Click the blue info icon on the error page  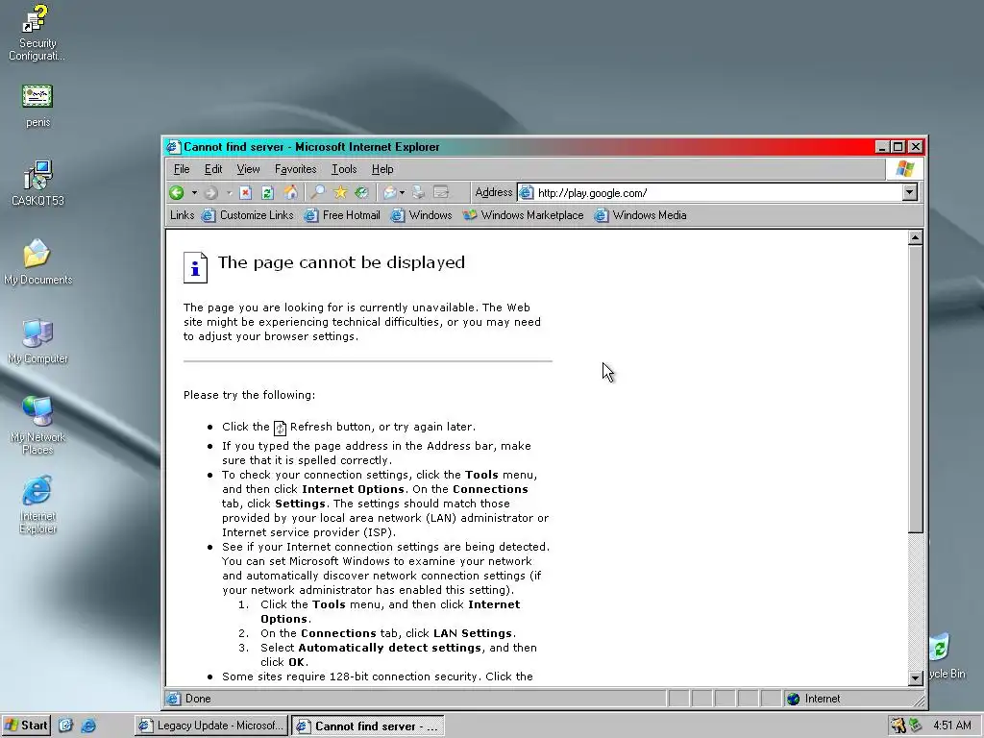coord(195,268)
